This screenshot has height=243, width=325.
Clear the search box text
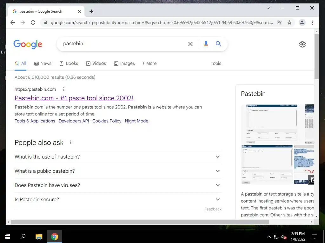click(190, 44)
